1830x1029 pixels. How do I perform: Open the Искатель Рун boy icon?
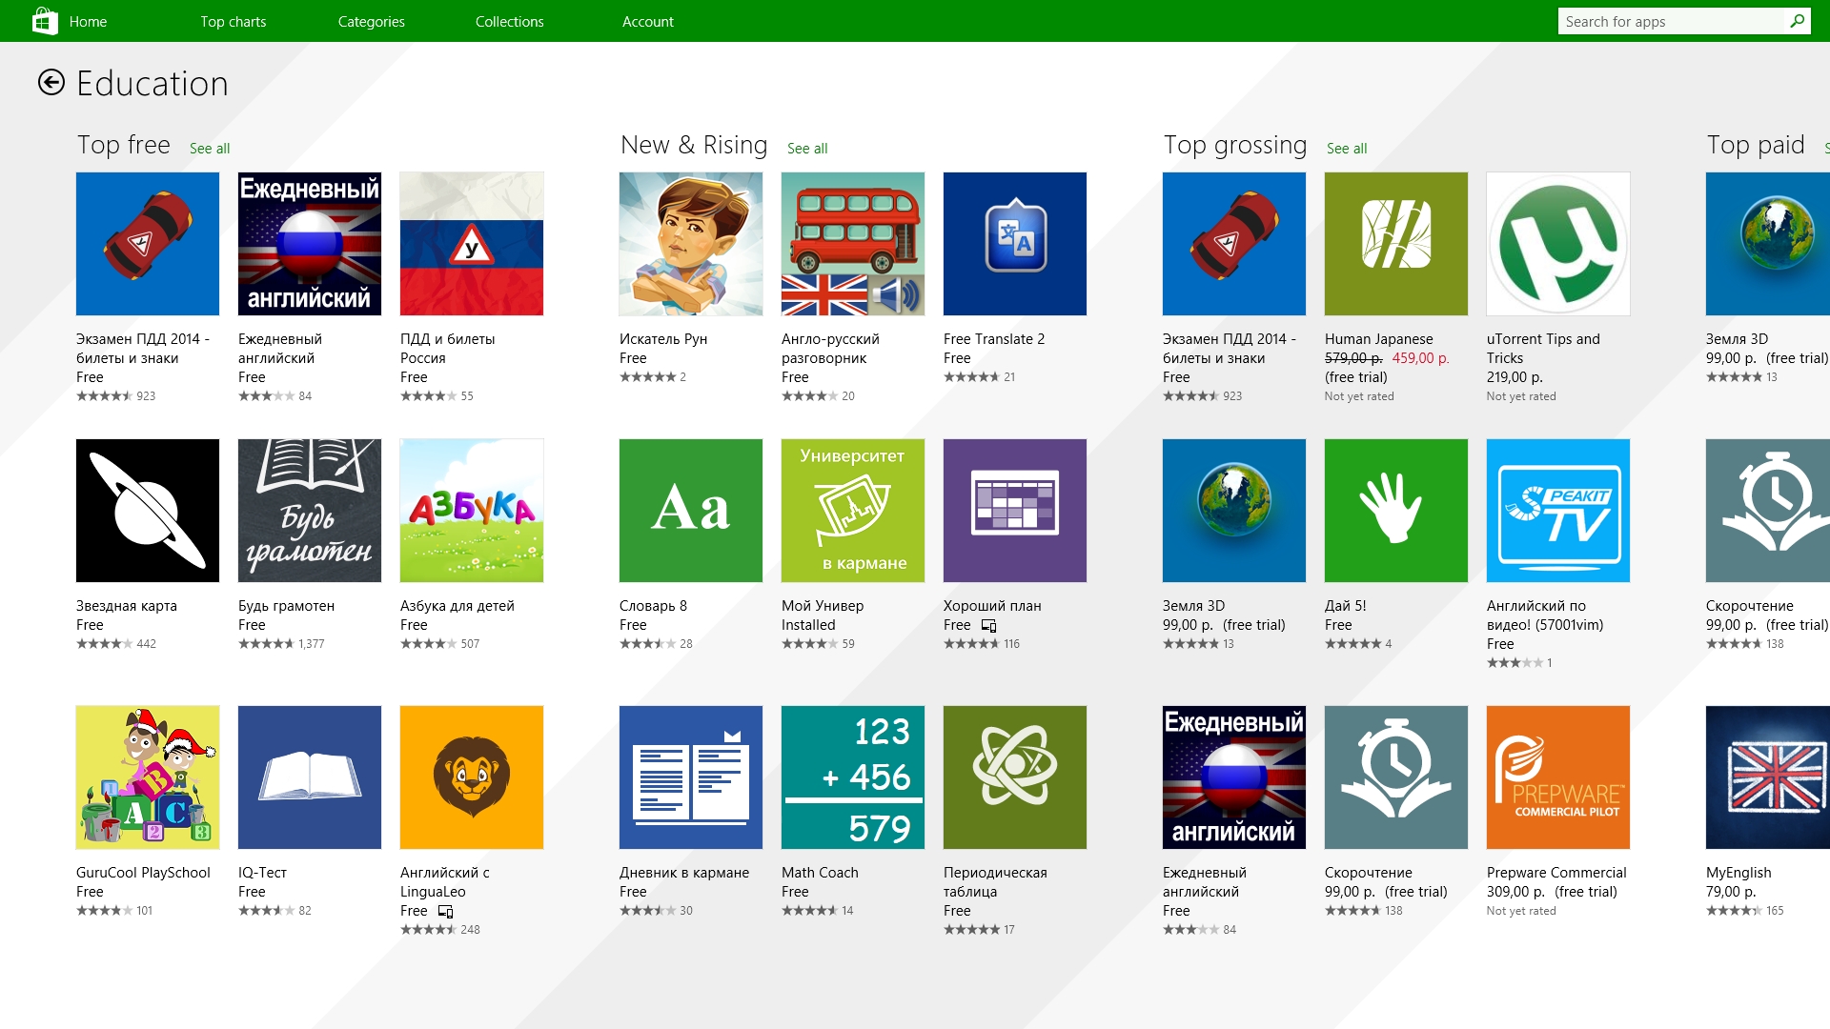(x=691, y=244)
